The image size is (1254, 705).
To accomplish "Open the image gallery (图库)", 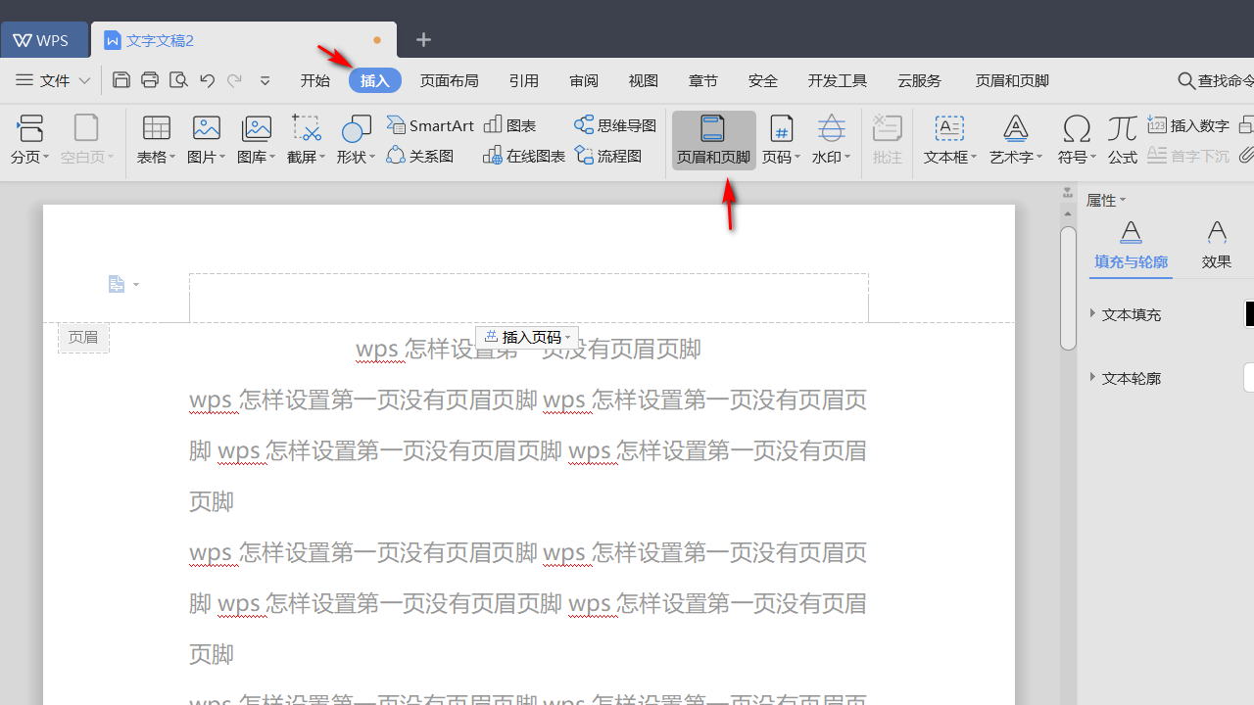I will coord(257,139).
